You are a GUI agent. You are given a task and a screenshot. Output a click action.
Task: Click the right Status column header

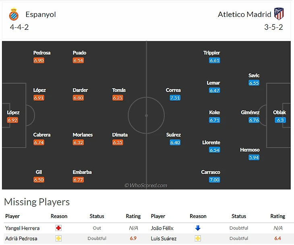238,216
